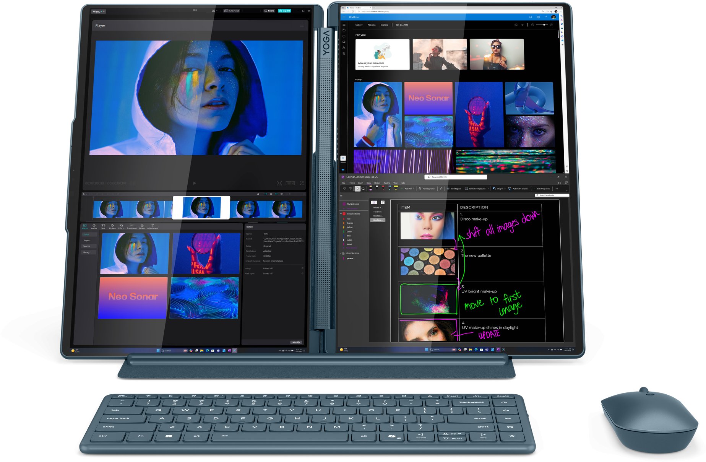Screen dimensions: 706x462
Task: Collapse the Colour scheme section group
Action: 341,214
